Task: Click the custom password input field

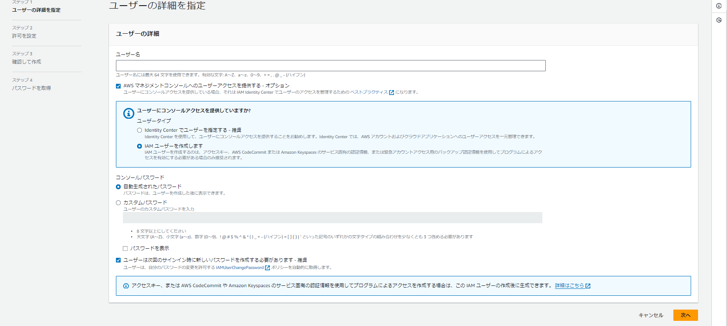Action: (x=333, y=218)
